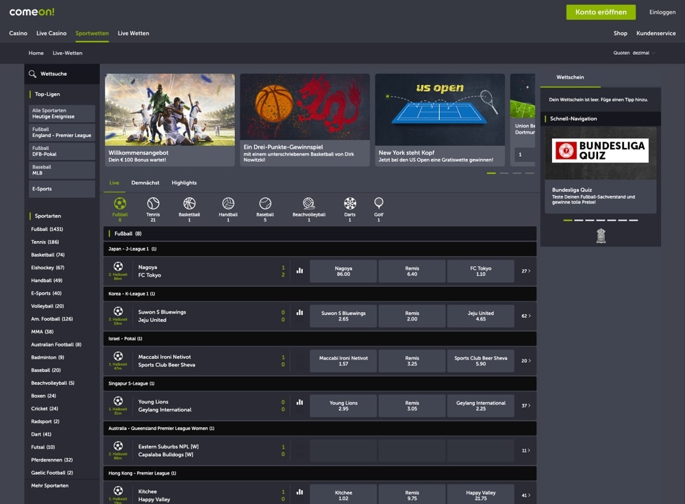Screen dimensions: 685x504
Task: Open the Live Casino menu item
Action: coord(51,33)
